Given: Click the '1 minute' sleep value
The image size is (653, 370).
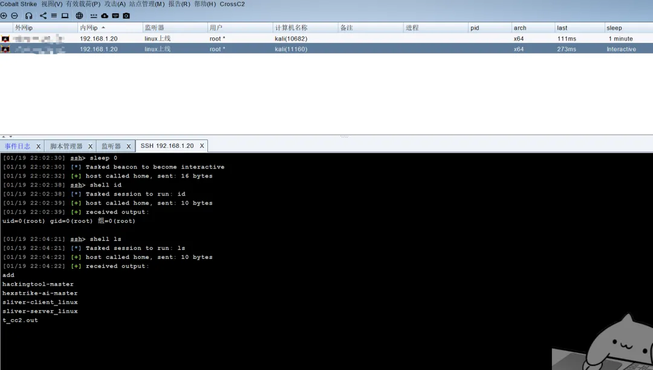Looking at the screenshot, I should [x=620, y=39].
